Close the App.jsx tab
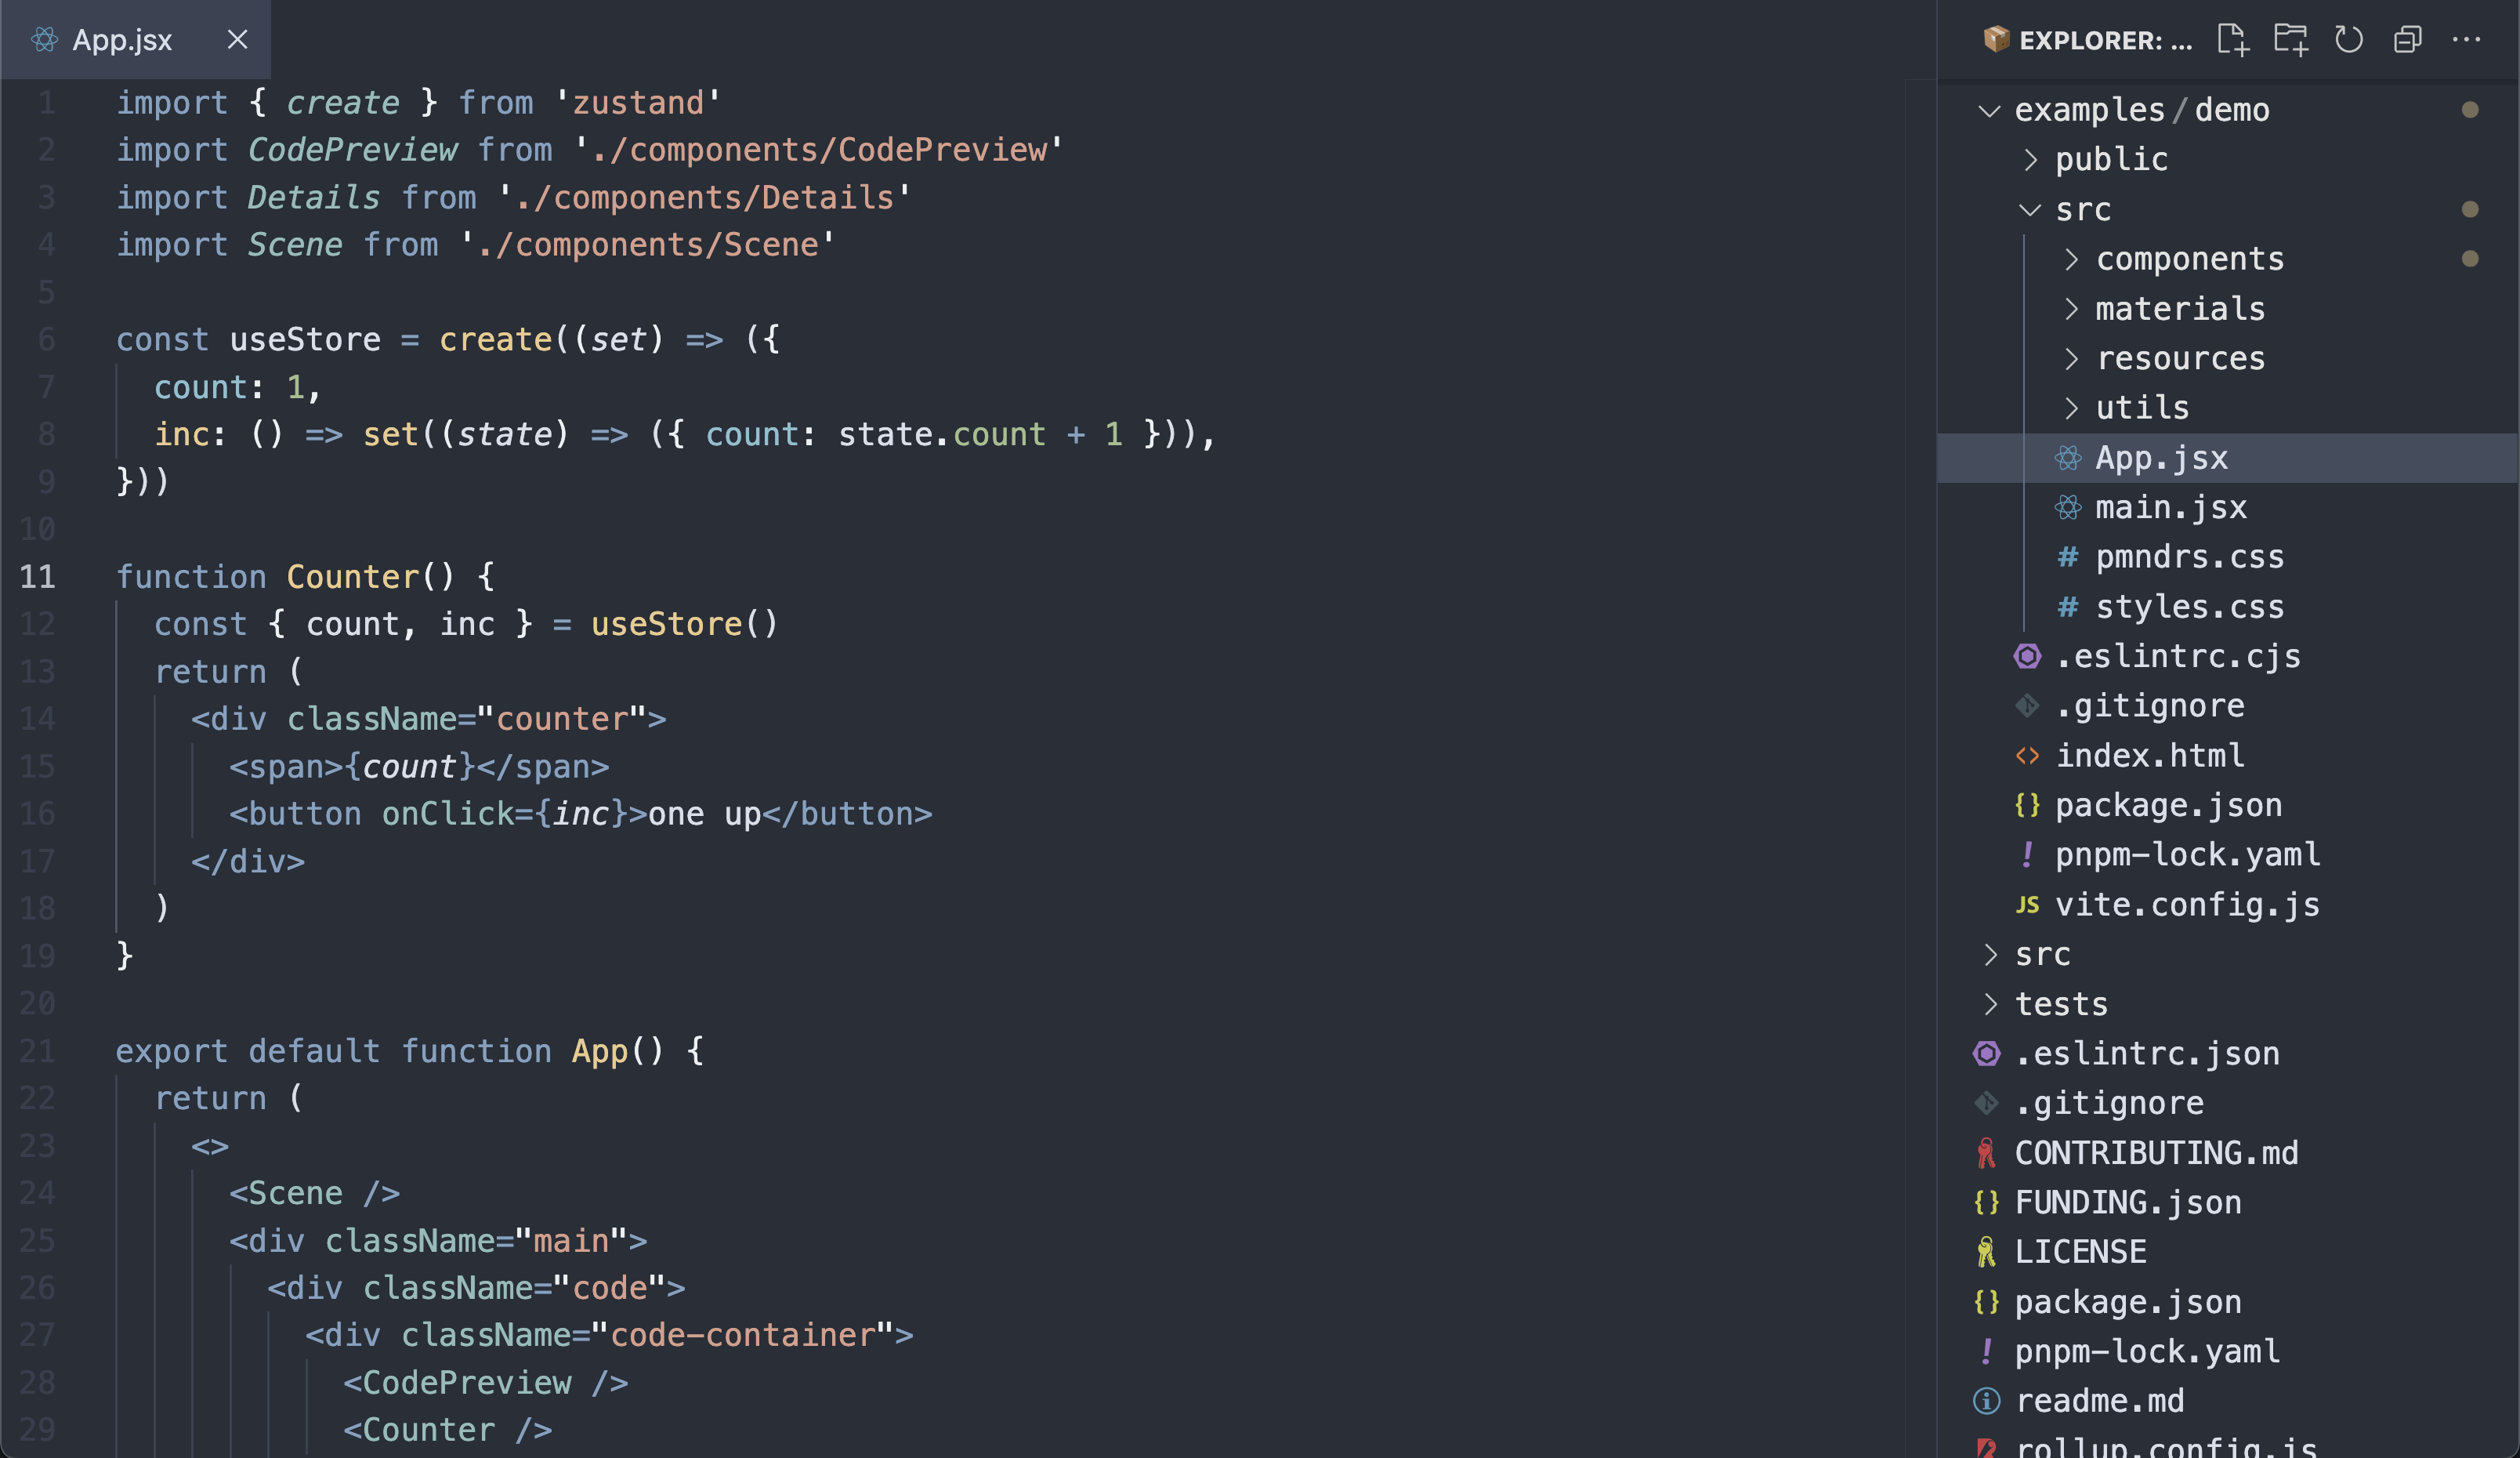 [x=237, y=40]
